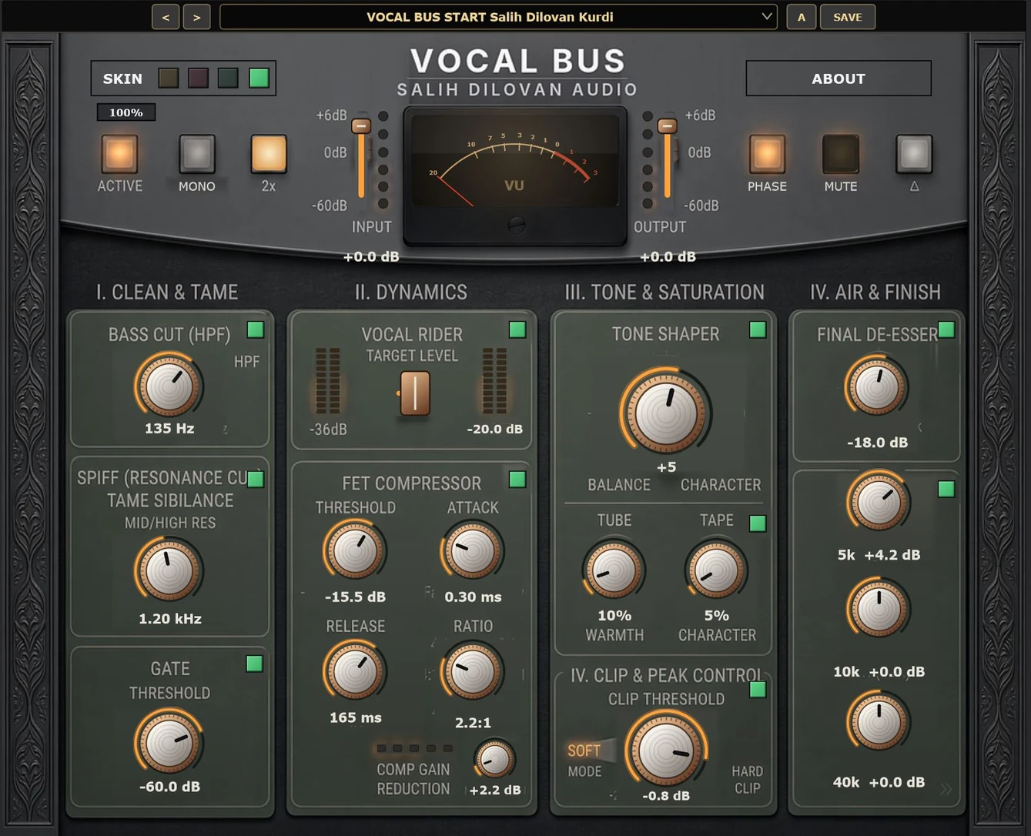This screenshot has width=1031, height=836.
Task: Click the next preset arrow button
Action: click(197, 17)
